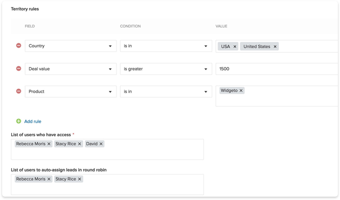Remove United States tag from value field
The height and width of the screenshot is (200, 340).
point(275,46)
